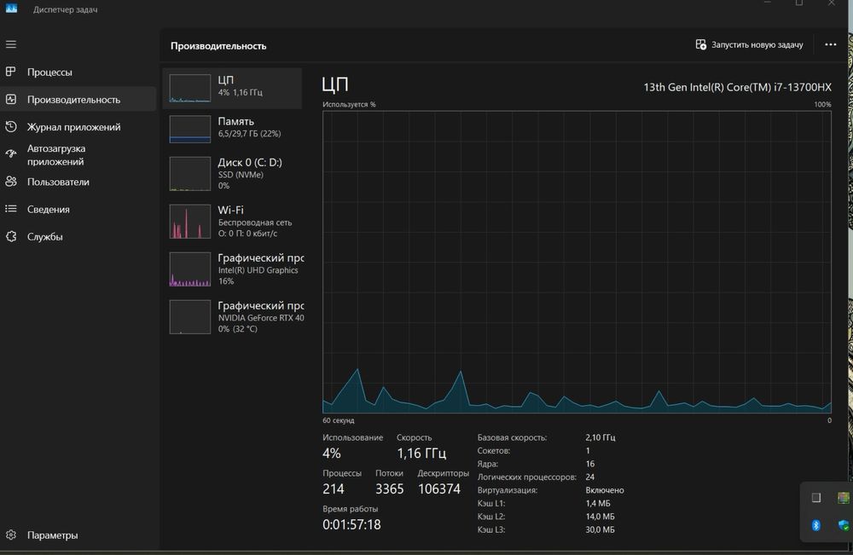
Task: Click the uptime value 0:01:57:18
Action: click(x=351, y=524)
